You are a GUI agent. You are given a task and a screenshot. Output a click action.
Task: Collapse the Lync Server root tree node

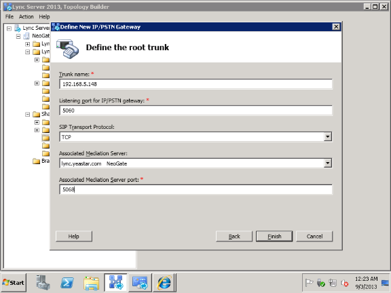(9, 28)
